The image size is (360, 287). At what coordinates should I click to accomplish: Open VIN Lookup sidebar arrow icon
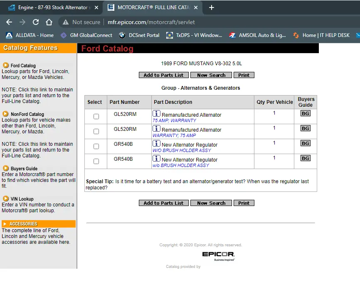click(x=6, y=199)
